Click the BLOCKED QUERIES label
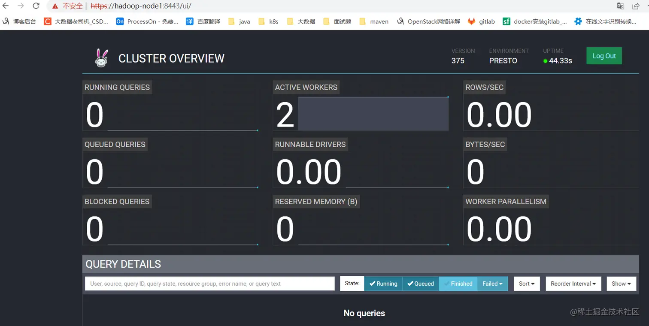The height and width of the screenshot is (326, 649). click(x=117, y=201)
